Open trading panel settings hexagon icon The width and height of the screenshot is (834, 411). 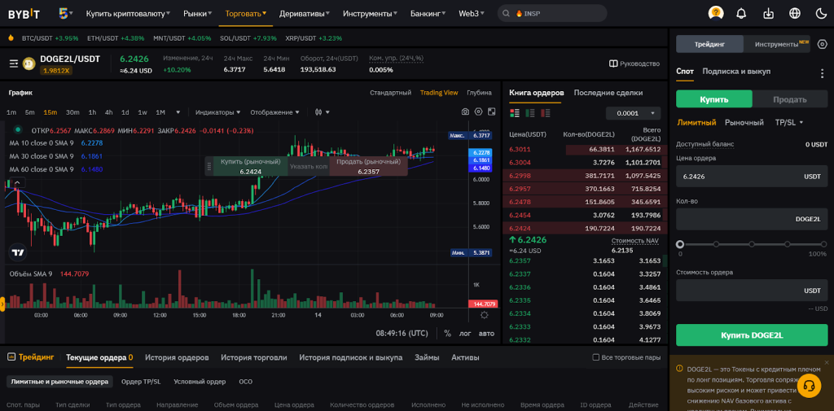822,44
